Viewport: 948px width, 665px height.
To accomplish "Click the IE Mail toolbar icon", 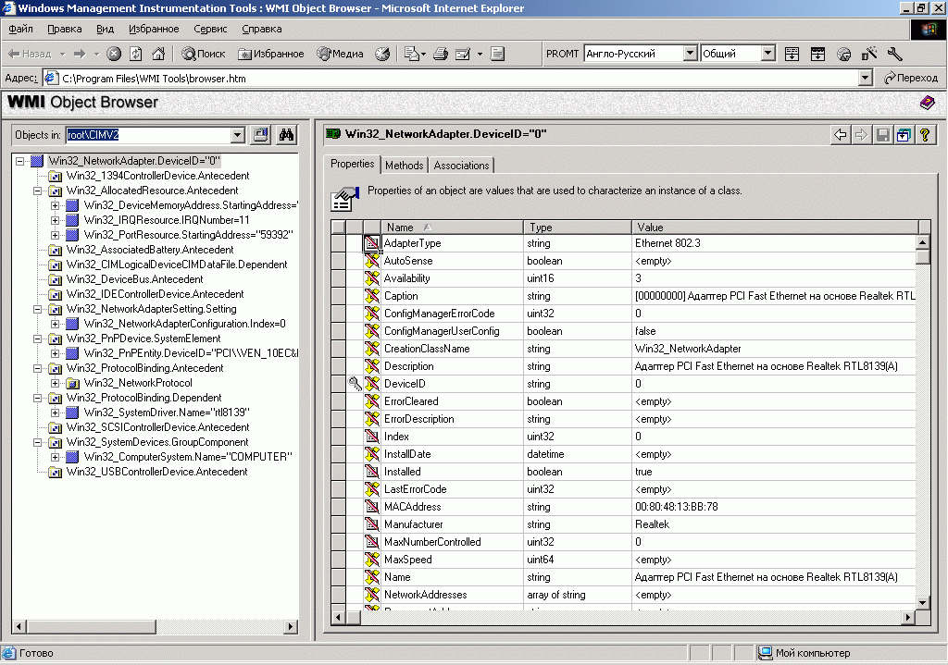I will point(415,54).
